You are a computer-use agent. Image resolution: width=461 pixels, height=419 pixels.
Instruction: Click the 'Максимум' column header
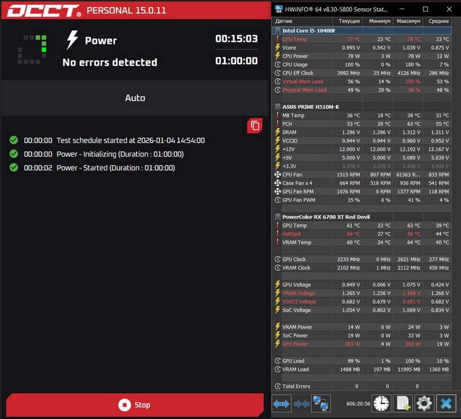click(x=408, y=21)
